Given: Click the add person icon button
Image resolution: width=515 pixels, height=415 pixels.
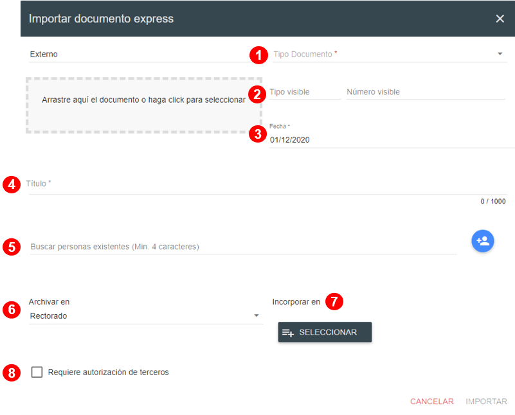Looking at the screenshot, I should point(482,241).
